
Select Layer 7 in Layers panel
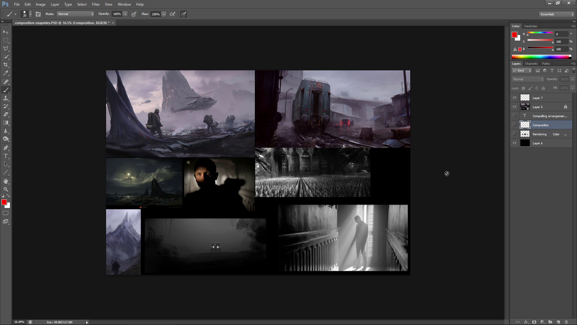[541, 97]
